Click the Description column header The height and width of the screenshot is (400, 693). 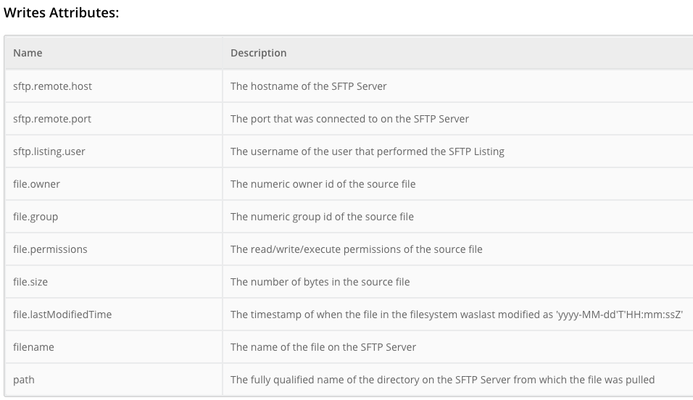(258, 53)
